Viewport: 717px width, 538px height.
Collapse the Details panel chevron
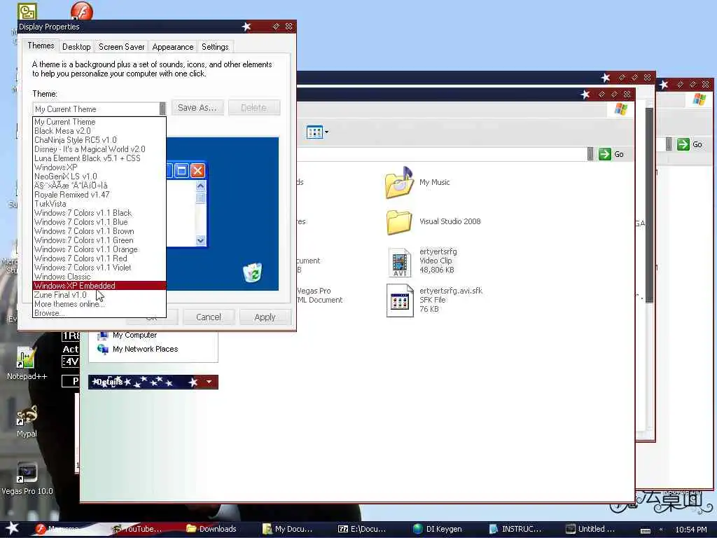[x=209, y=382]
